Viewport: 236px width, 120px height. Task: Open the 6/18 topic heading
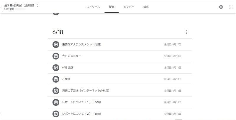point(58,32)
